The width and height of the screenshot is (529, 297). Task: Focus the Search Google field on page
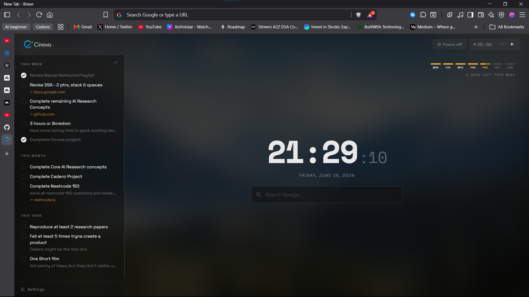point(327,195)
